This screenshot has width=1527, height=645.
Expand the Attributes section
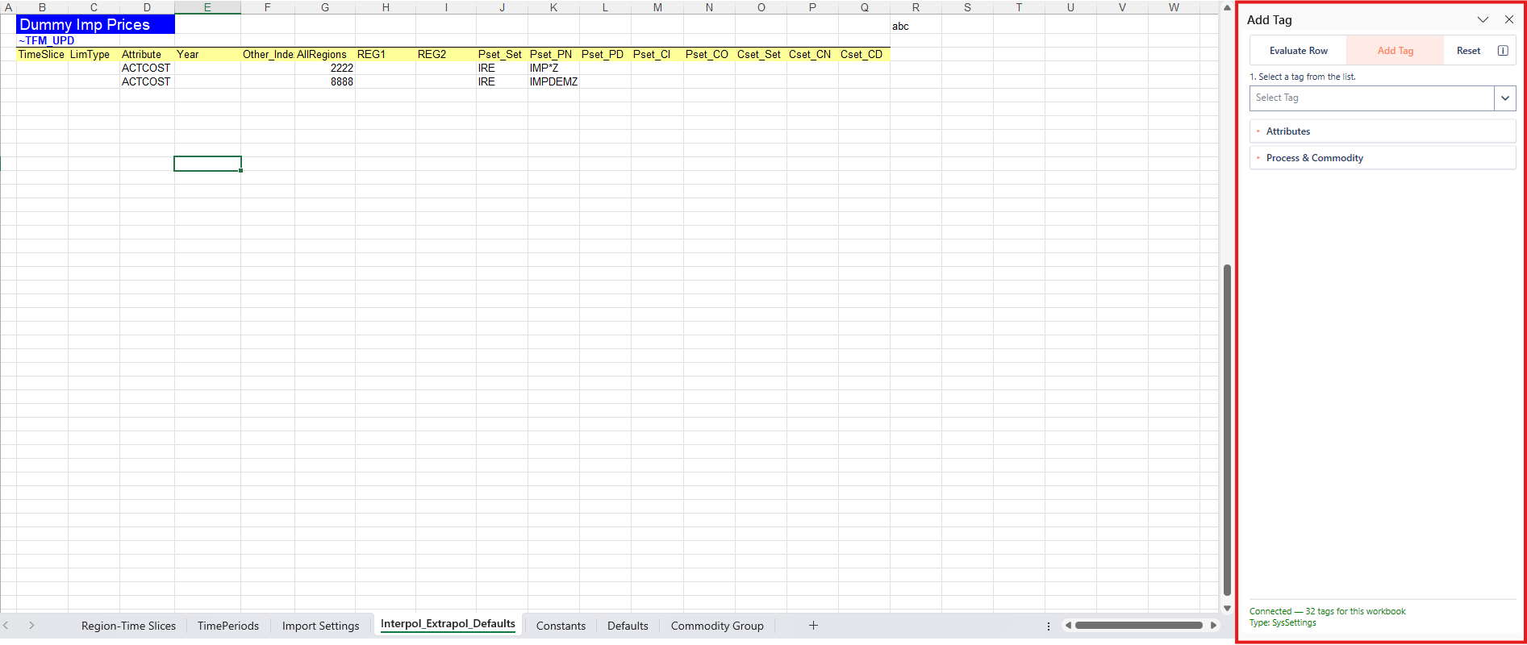tap(1383, 131)
